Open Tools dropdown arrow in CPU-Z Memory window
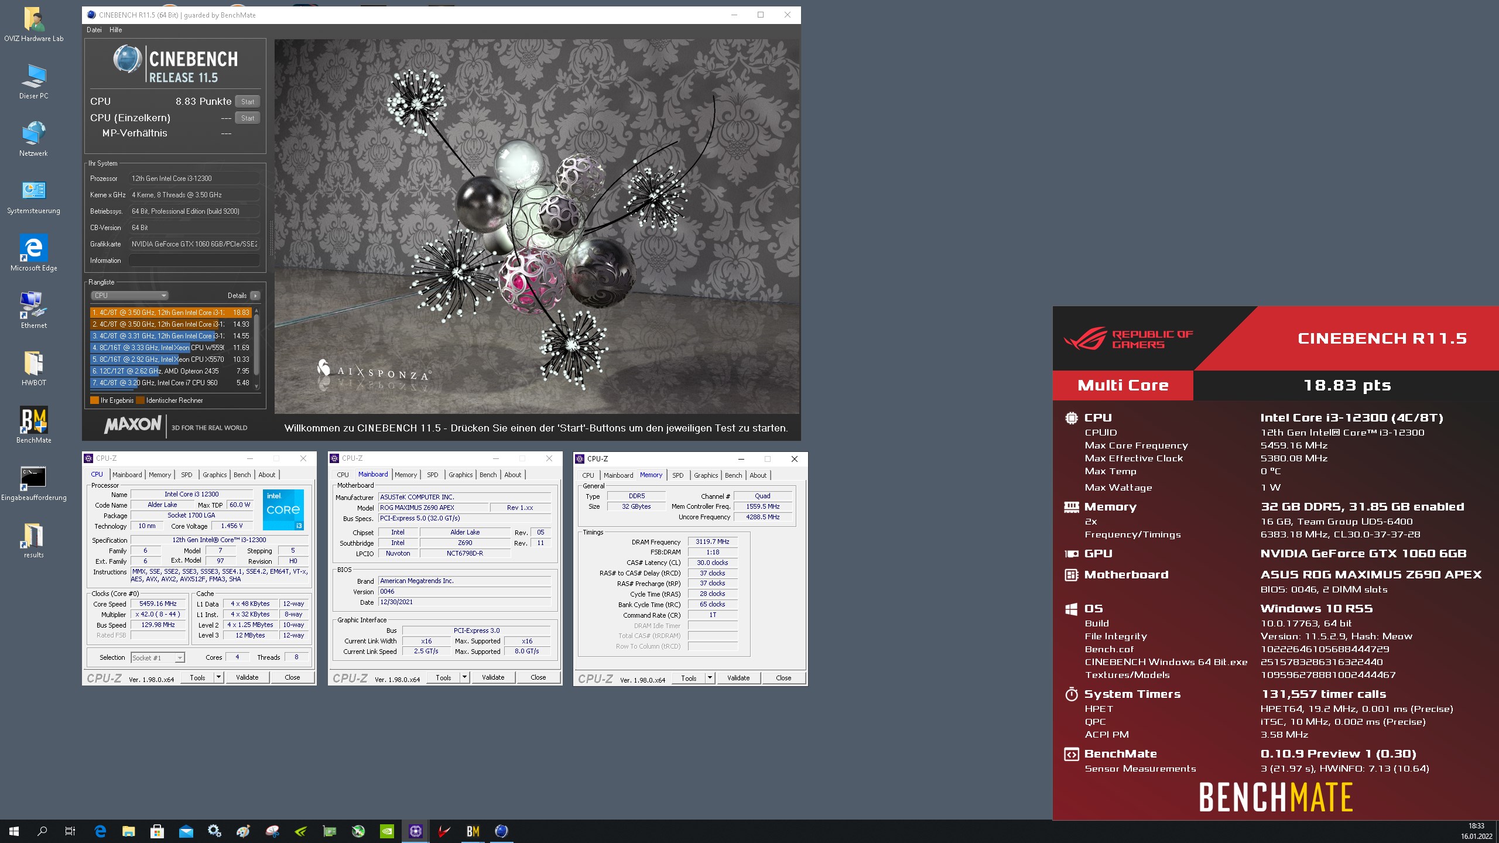 pos(710,678)
